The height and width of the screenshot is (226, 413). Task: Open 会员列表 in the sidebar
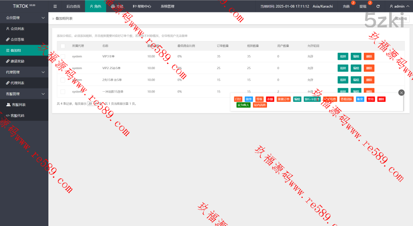click(x=17, y=29)
